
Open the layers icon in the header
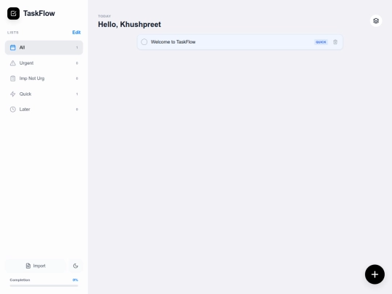[376, 21]
